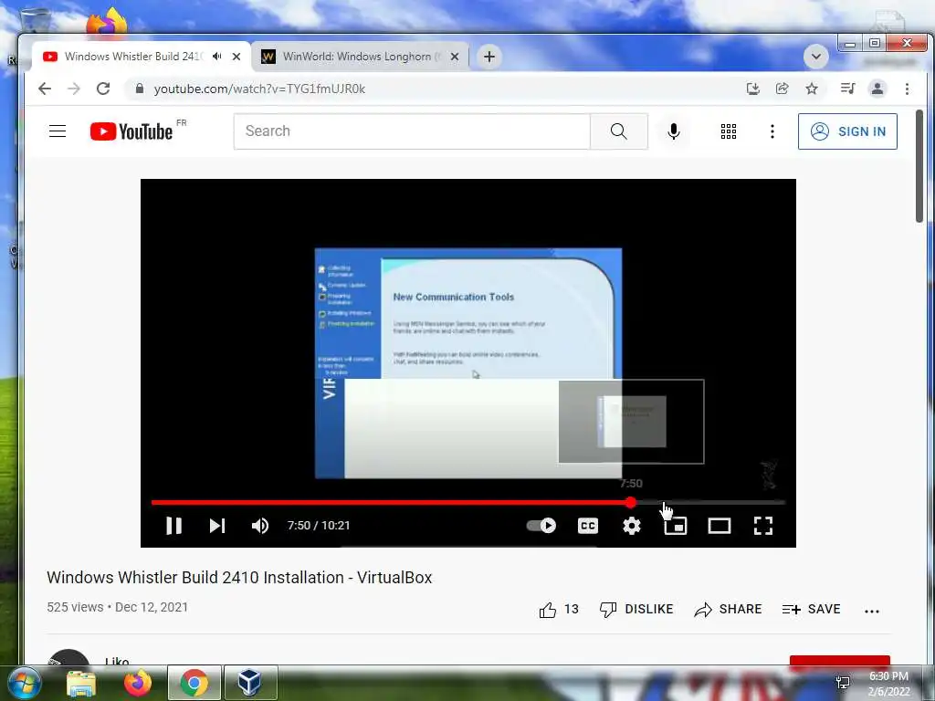Image resolution: width=935 pixels, height=701 pixels.
Task: Open more actions ellipsis under video
Action: [x=872, y=611]
